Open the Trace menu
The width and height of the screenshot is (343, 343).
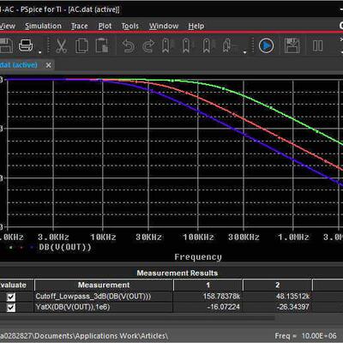point(79,26)
